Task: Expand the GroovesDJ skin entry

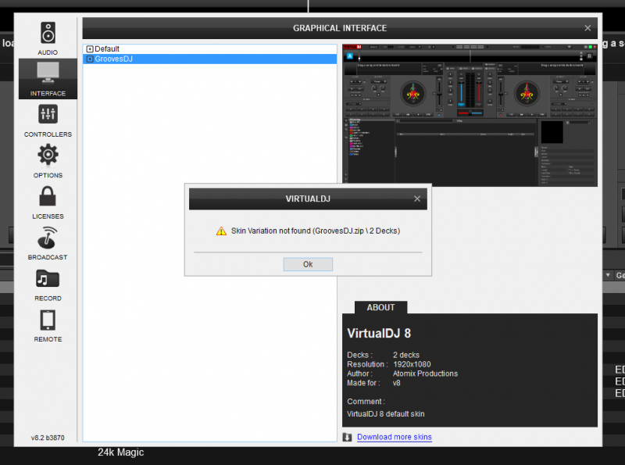Action: [90, 59]
